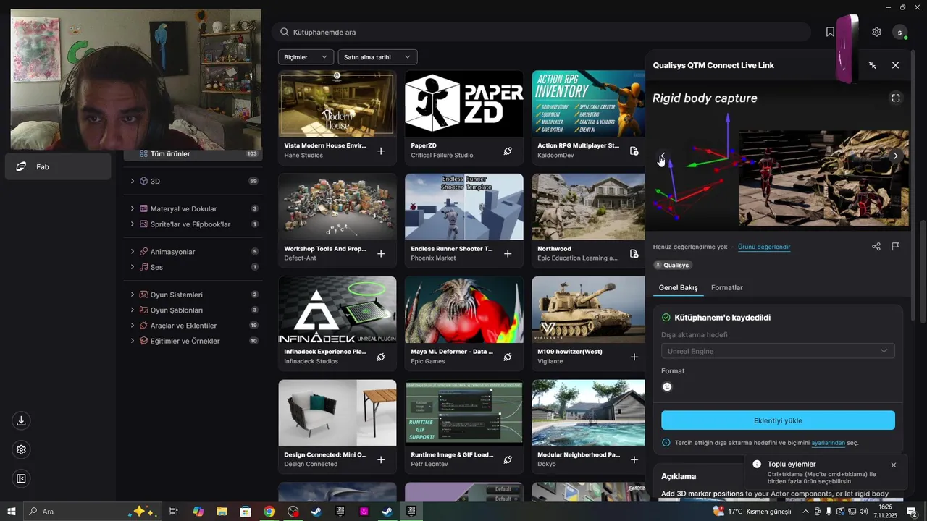
Task: Open the Biçimler filter dropdown
Action: 306,57
